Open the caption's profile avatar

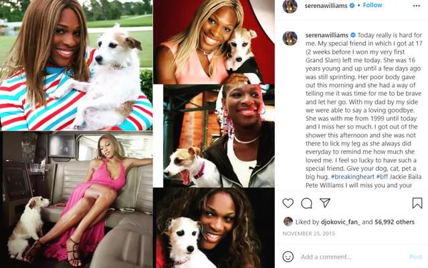290,38
